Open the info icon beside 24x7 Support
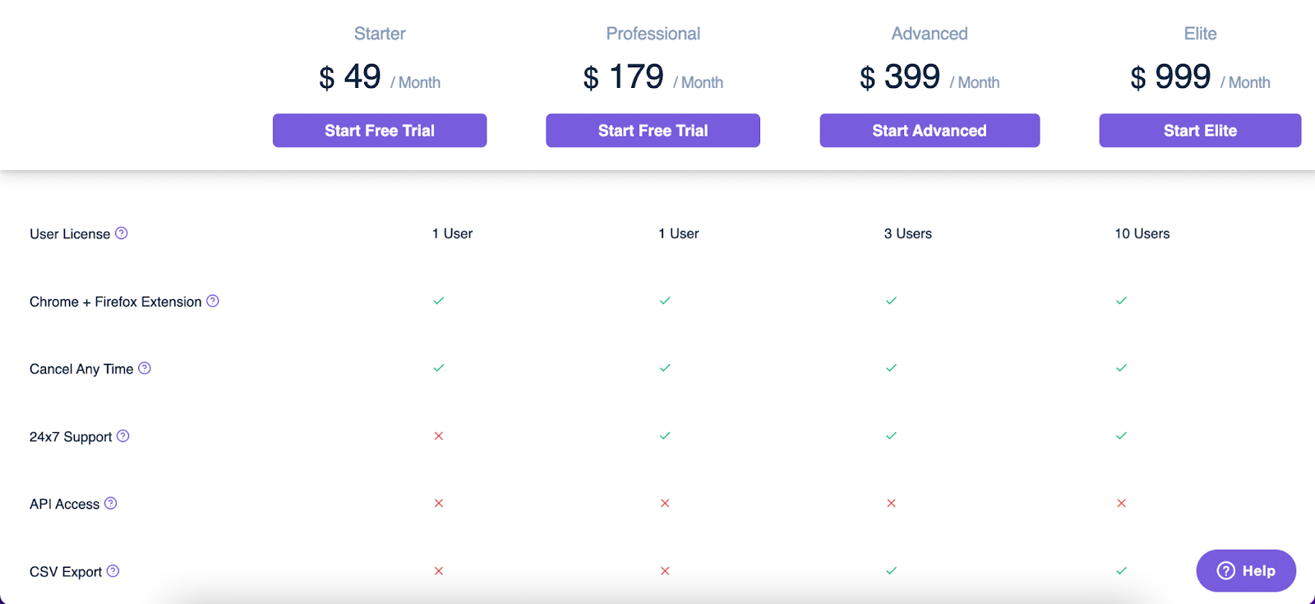The height and width of the screenshot is (604, 1315). 123,436
